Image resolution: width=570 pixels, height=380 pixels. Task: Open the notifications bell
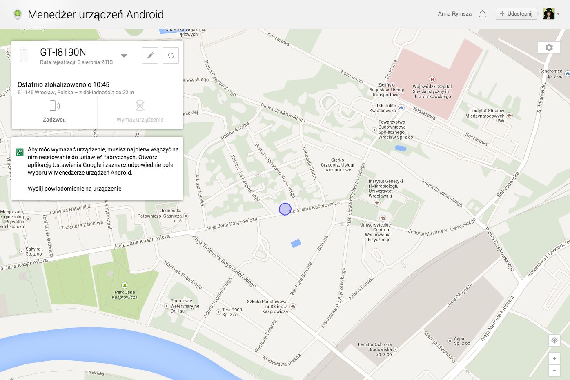click(x=482, y=14)
